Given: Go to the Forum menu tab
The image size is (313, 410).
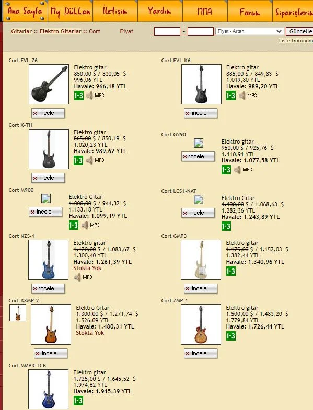Looking at the screenshot, I should (x=250, y=12).
